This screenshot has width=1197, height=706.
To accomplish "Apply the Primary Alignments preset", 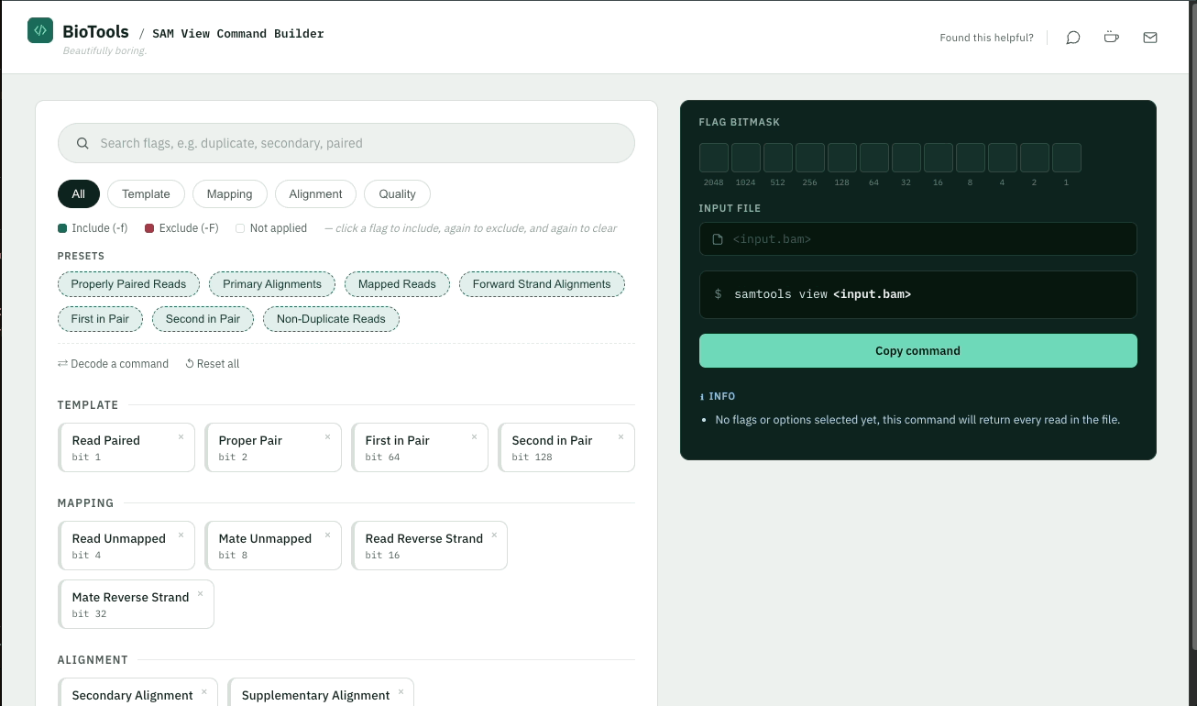I will tap(272, 284).
